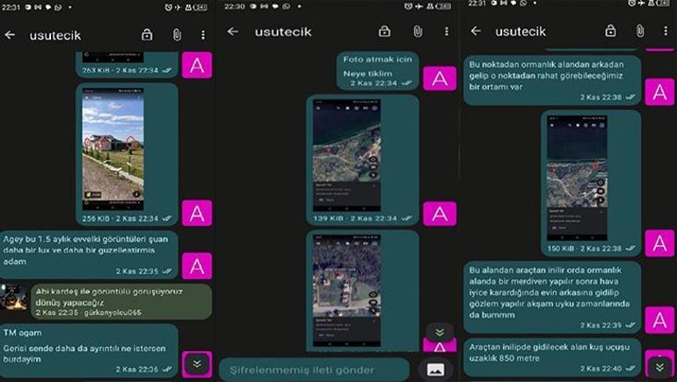Screen dimensions: 677x382
Task: Open the three-dot overflow menu in the left chat
Action: pyautogui.click(x=203, y=35)
